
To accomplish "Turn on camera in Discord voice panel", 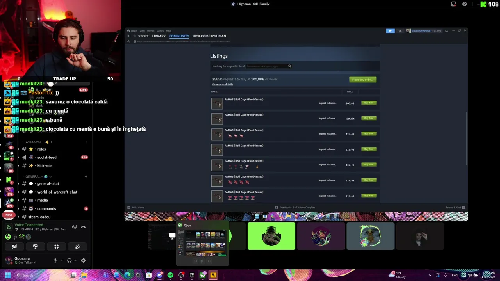I will (x=14, y=247).
